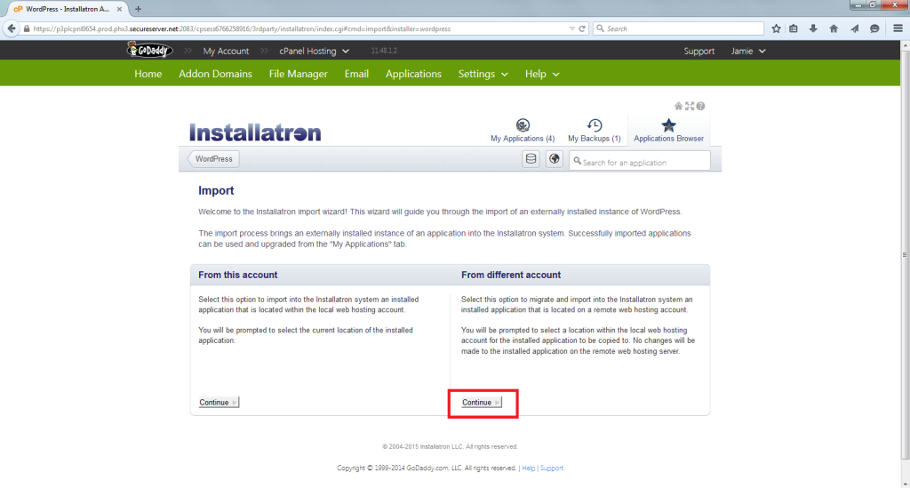This screenshot has height=488, width=910.
Task: Click the paper-plane share icon
Action: 854,28
